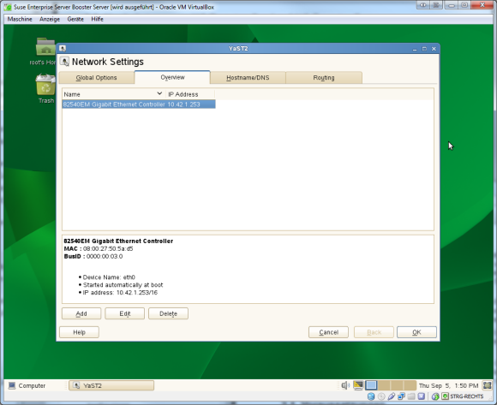Switch to the Hostname/DNS tab

coord(248,78)
